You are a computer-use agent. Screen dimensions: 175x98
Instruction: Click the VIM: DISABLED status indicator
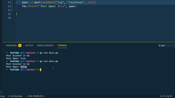click(x=35, y=96)
